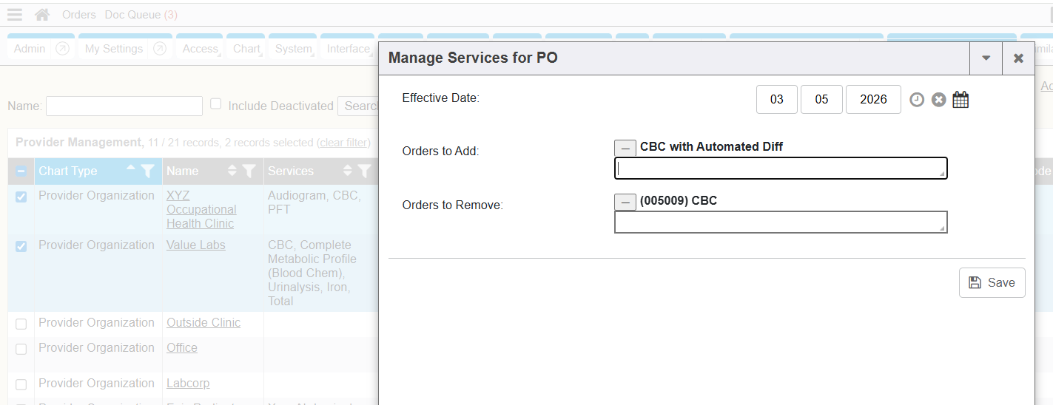1053x405 pixels.
Task: Go to home via house icon
Action: tap(42, 15)
